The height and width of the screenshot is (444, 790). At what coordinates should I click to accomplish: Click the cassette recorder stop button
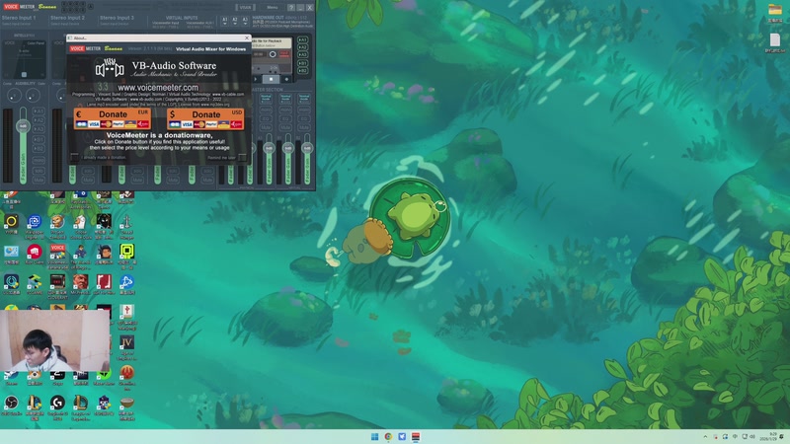[x=271, y=79]
